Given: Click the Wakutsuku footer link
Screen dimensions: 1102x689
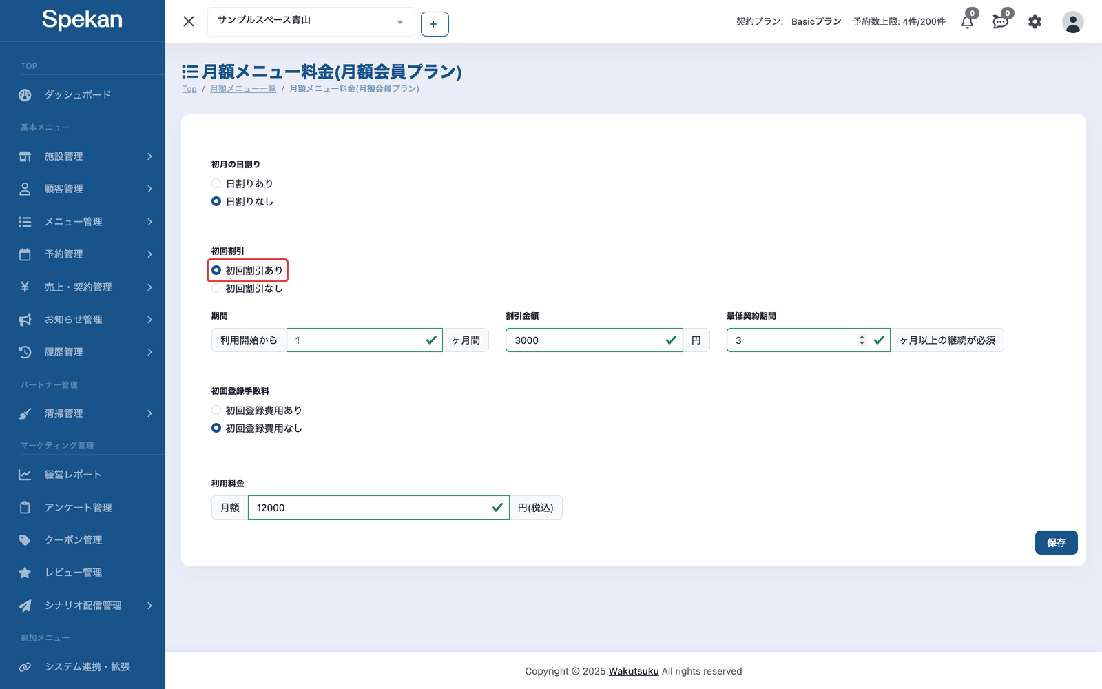Looking at the screenshot, I should click(x=634, y=671).
